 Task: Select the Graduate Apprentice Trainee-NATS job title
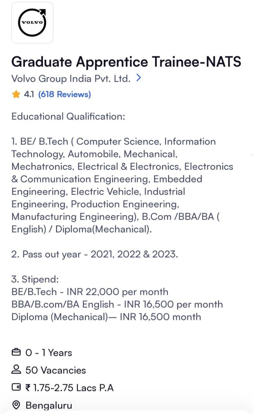(x=126, y=61)
